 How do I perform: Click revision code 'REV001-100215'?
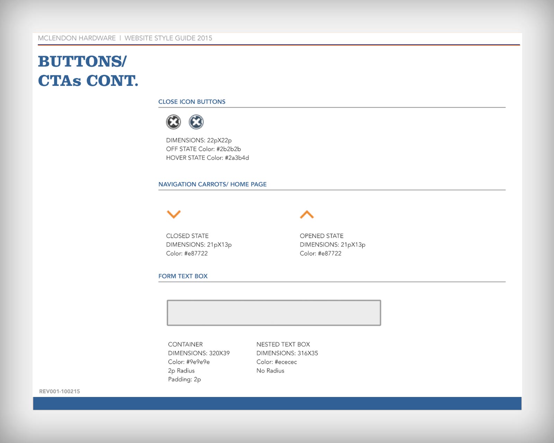click(x=60, y=391)
